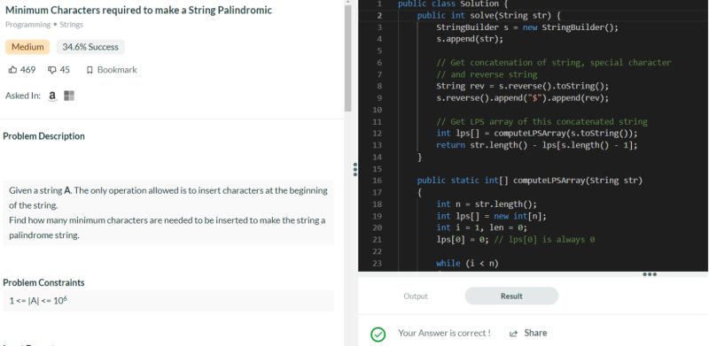
Task: Click the Bookmark icon
Action: coord(90,70)
